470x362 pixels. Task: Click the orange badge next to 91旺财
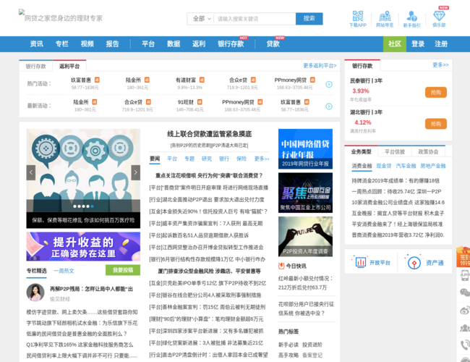pyautogui.click(x=200, y=102)
